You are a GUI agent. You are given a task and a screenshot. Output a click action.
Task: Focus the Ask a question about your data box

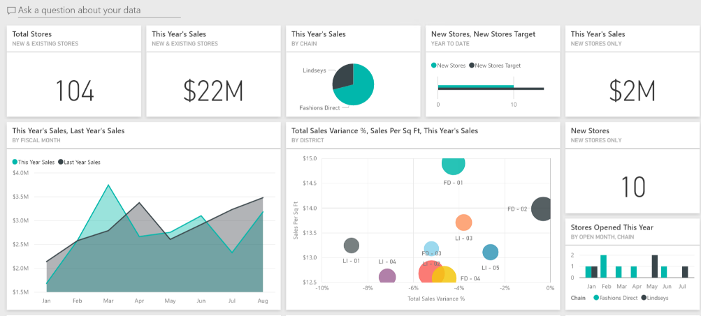(99, 10)
